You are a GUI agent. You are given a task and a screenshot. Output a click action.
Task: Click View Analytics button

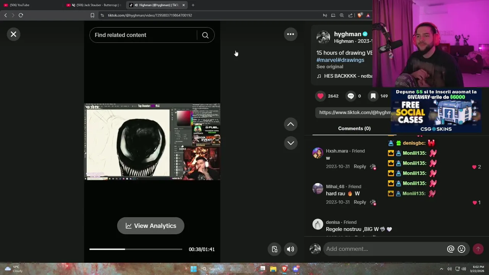click(151, 226)
